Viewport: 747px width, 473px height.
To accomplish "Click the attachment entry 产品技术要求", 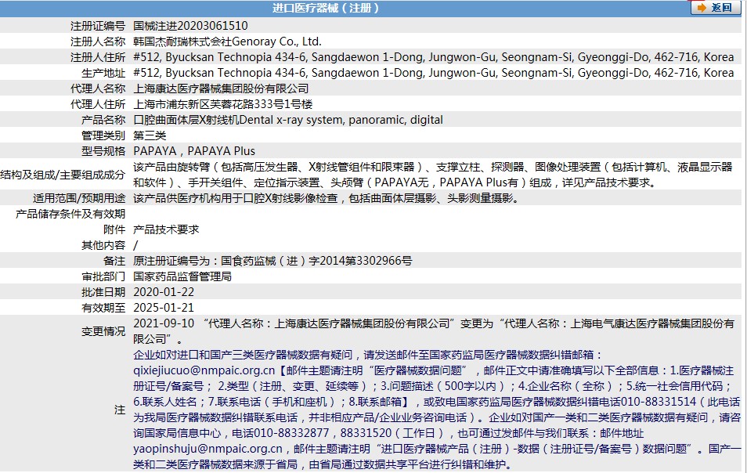I will point(166,229).
